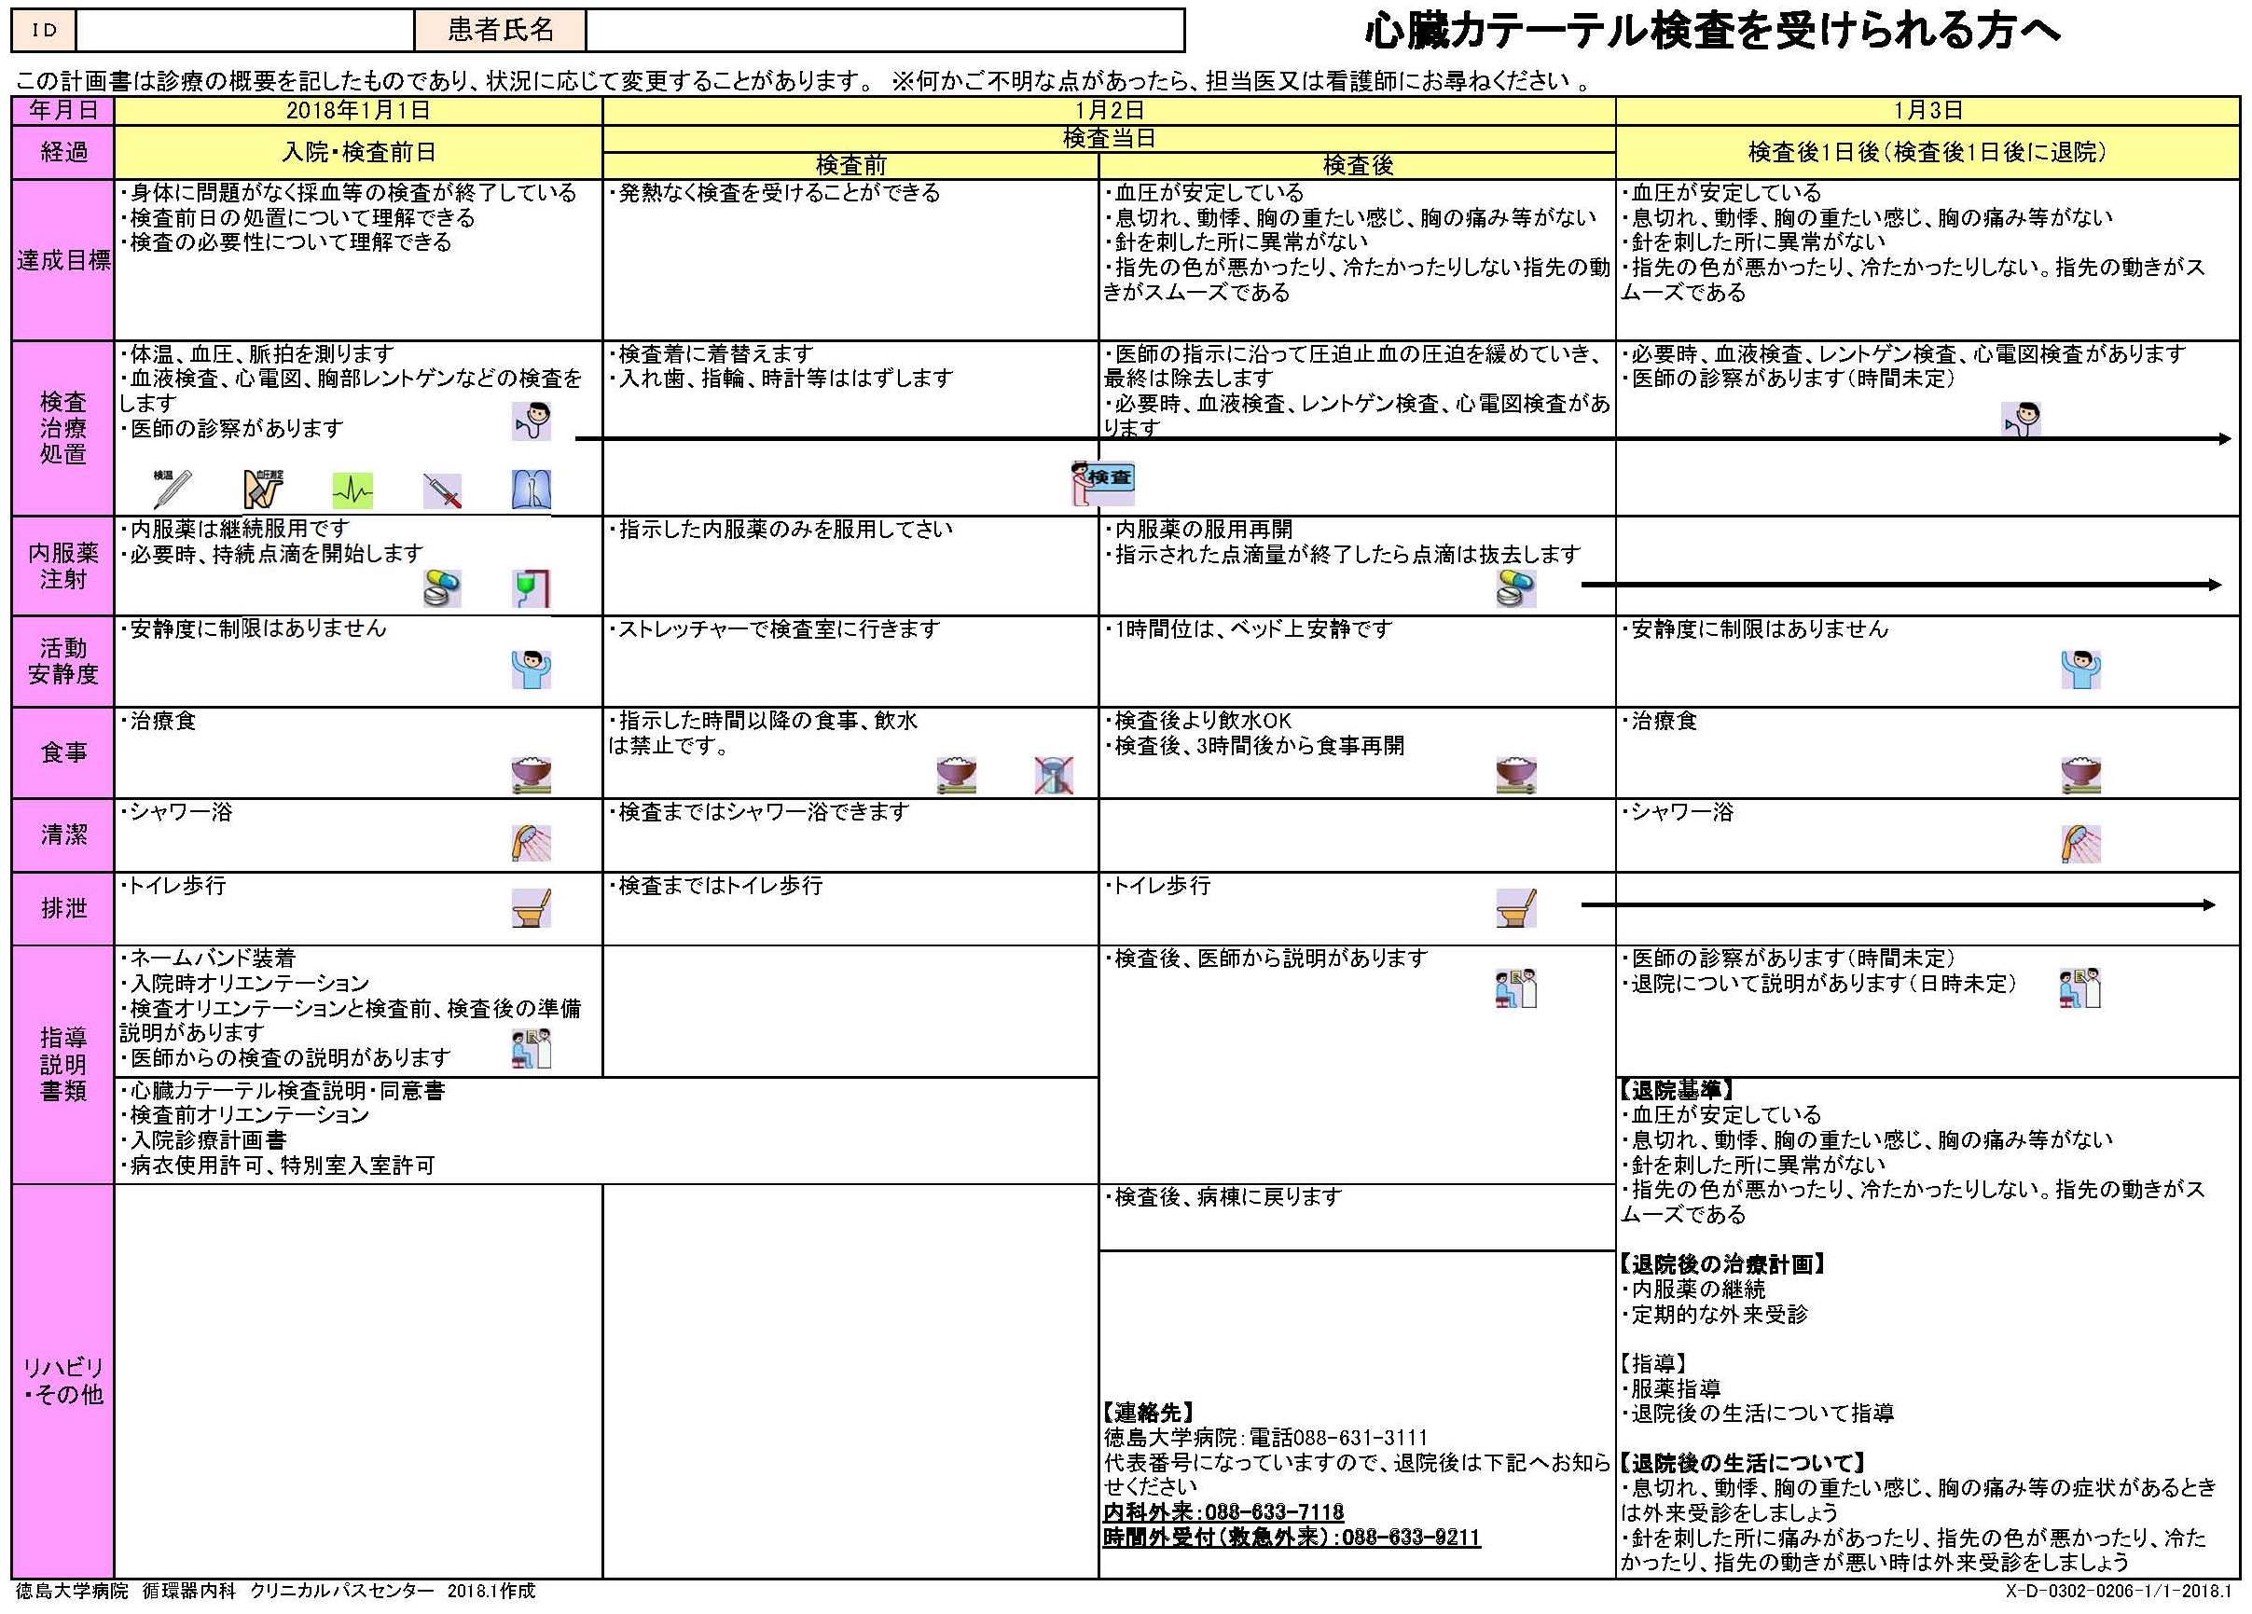The width and height of the screenshot is (2252, 1614).
Task: Click the shower icon in 1月3日 hygiene cell
Action: pyautogui.click(x=2080, y=843)
